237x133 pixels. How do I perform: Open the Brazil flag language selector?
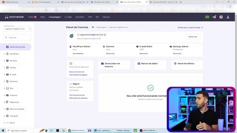pyautogui.click(x=207, y=17)
